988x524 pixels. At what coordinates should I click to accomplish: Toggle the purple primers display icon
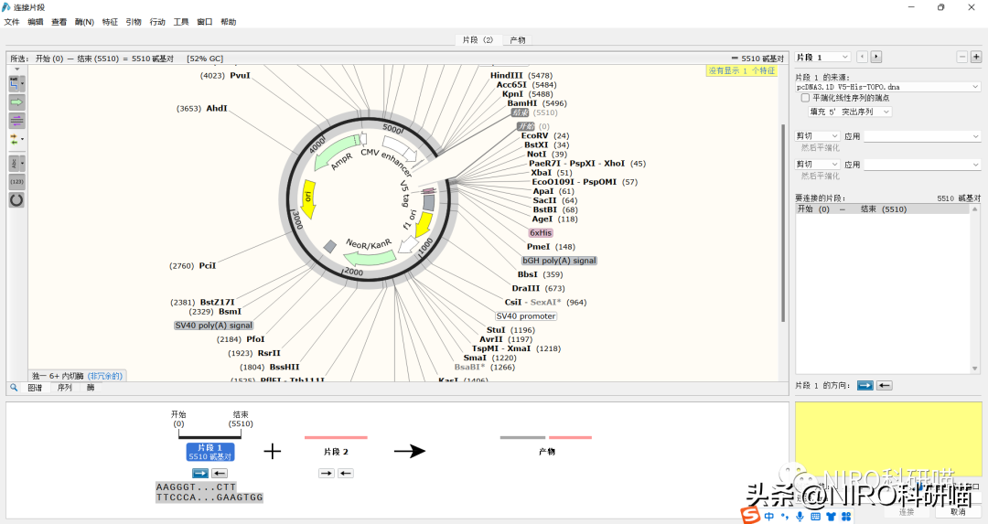16,121
